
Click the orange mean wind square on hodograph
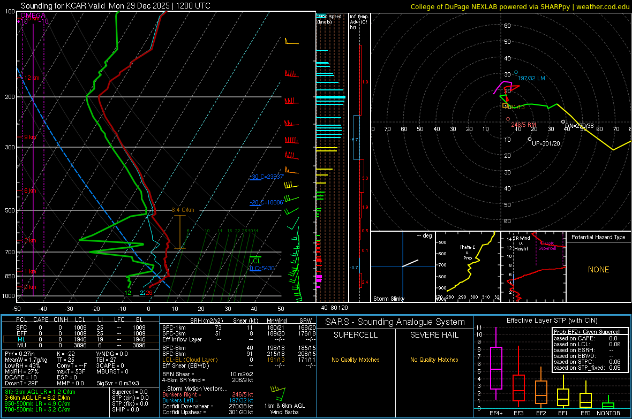coord(505,105)
